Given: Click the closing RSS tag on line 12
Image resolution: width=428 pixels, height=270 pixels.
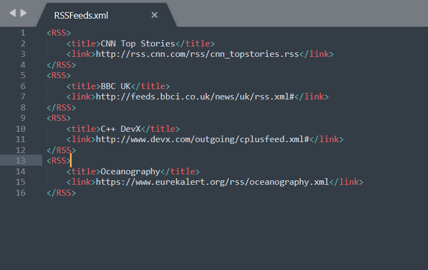Looking at the screenshot, I should [61, 150].
